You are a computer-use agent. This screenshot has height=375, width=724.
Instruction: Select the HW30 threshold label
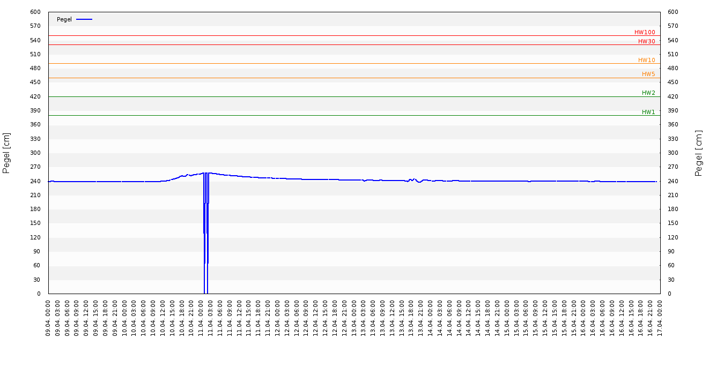click(646, 41)
